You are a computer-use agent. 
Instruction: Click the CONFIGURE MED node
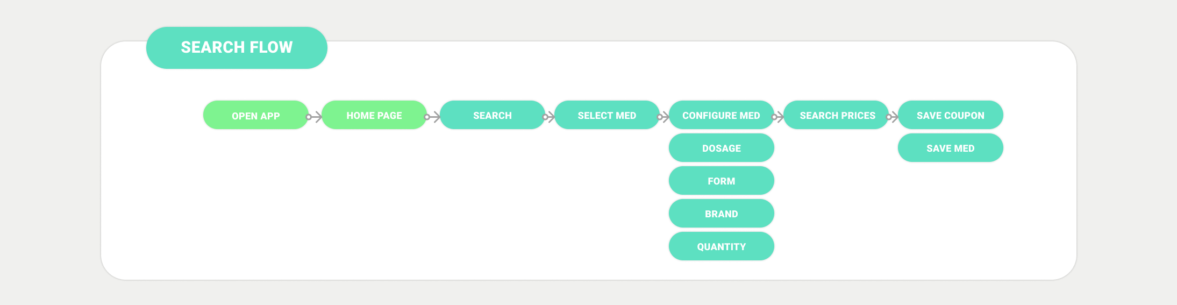click(x=722, y=115)
